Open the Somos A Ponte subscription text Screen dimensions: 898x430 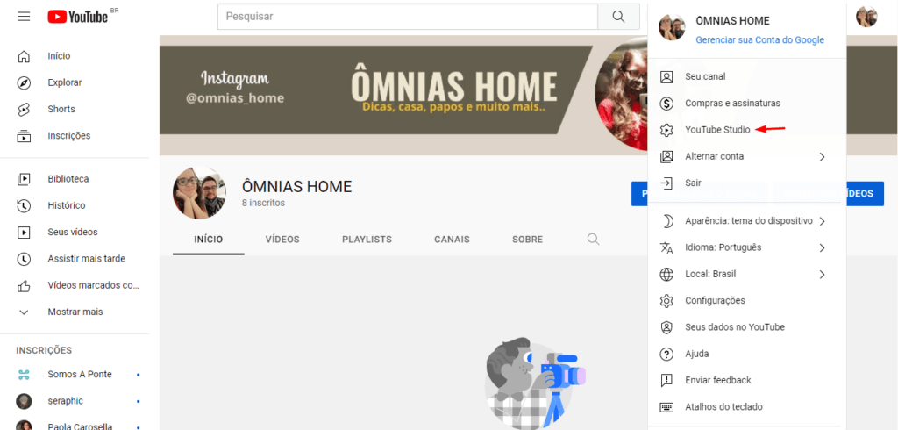(x=80, y=375)
